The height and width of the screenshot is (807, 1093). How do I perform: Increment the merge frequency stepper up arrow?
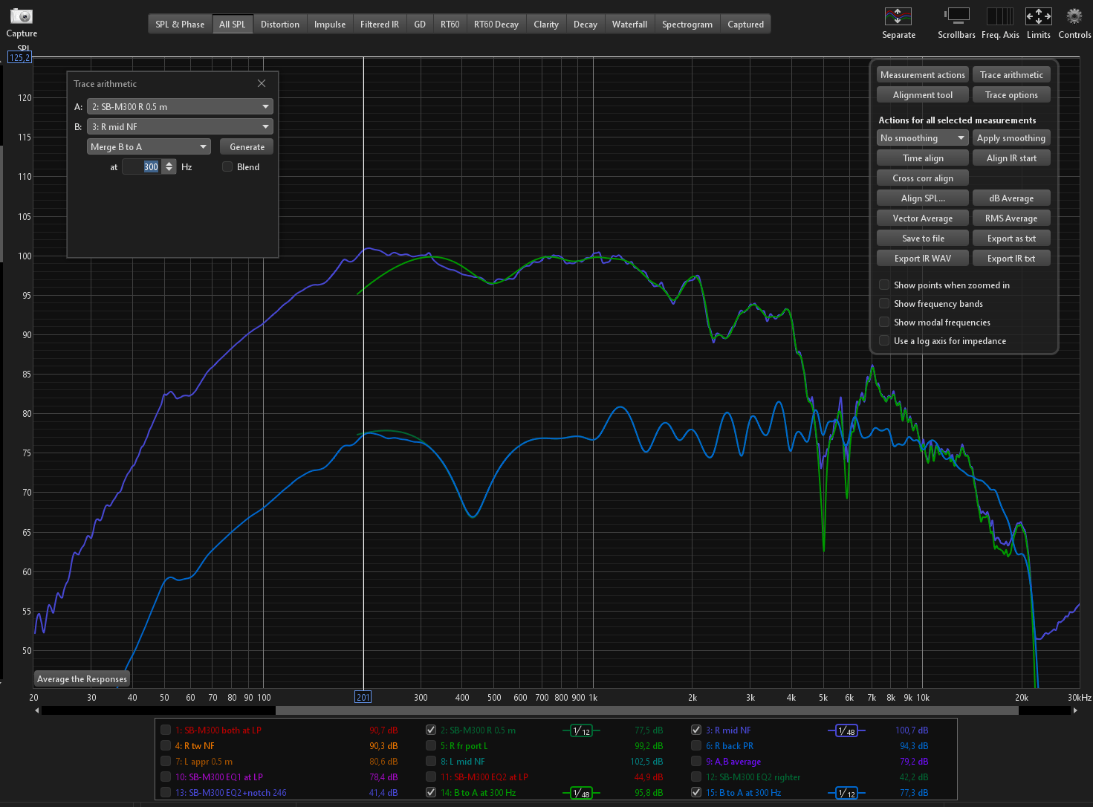pos(169,163)
